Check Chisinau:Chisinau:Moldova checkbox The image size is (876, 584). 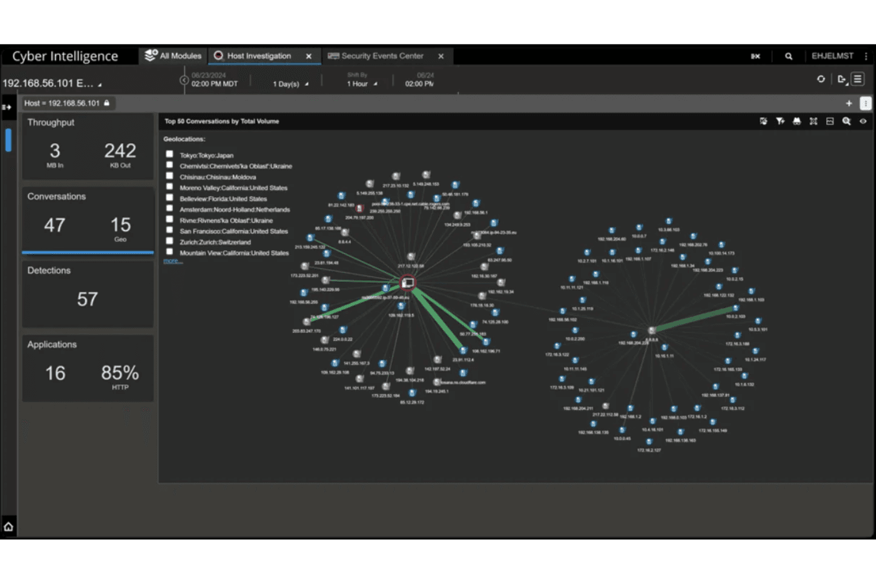tap(169, 176)
